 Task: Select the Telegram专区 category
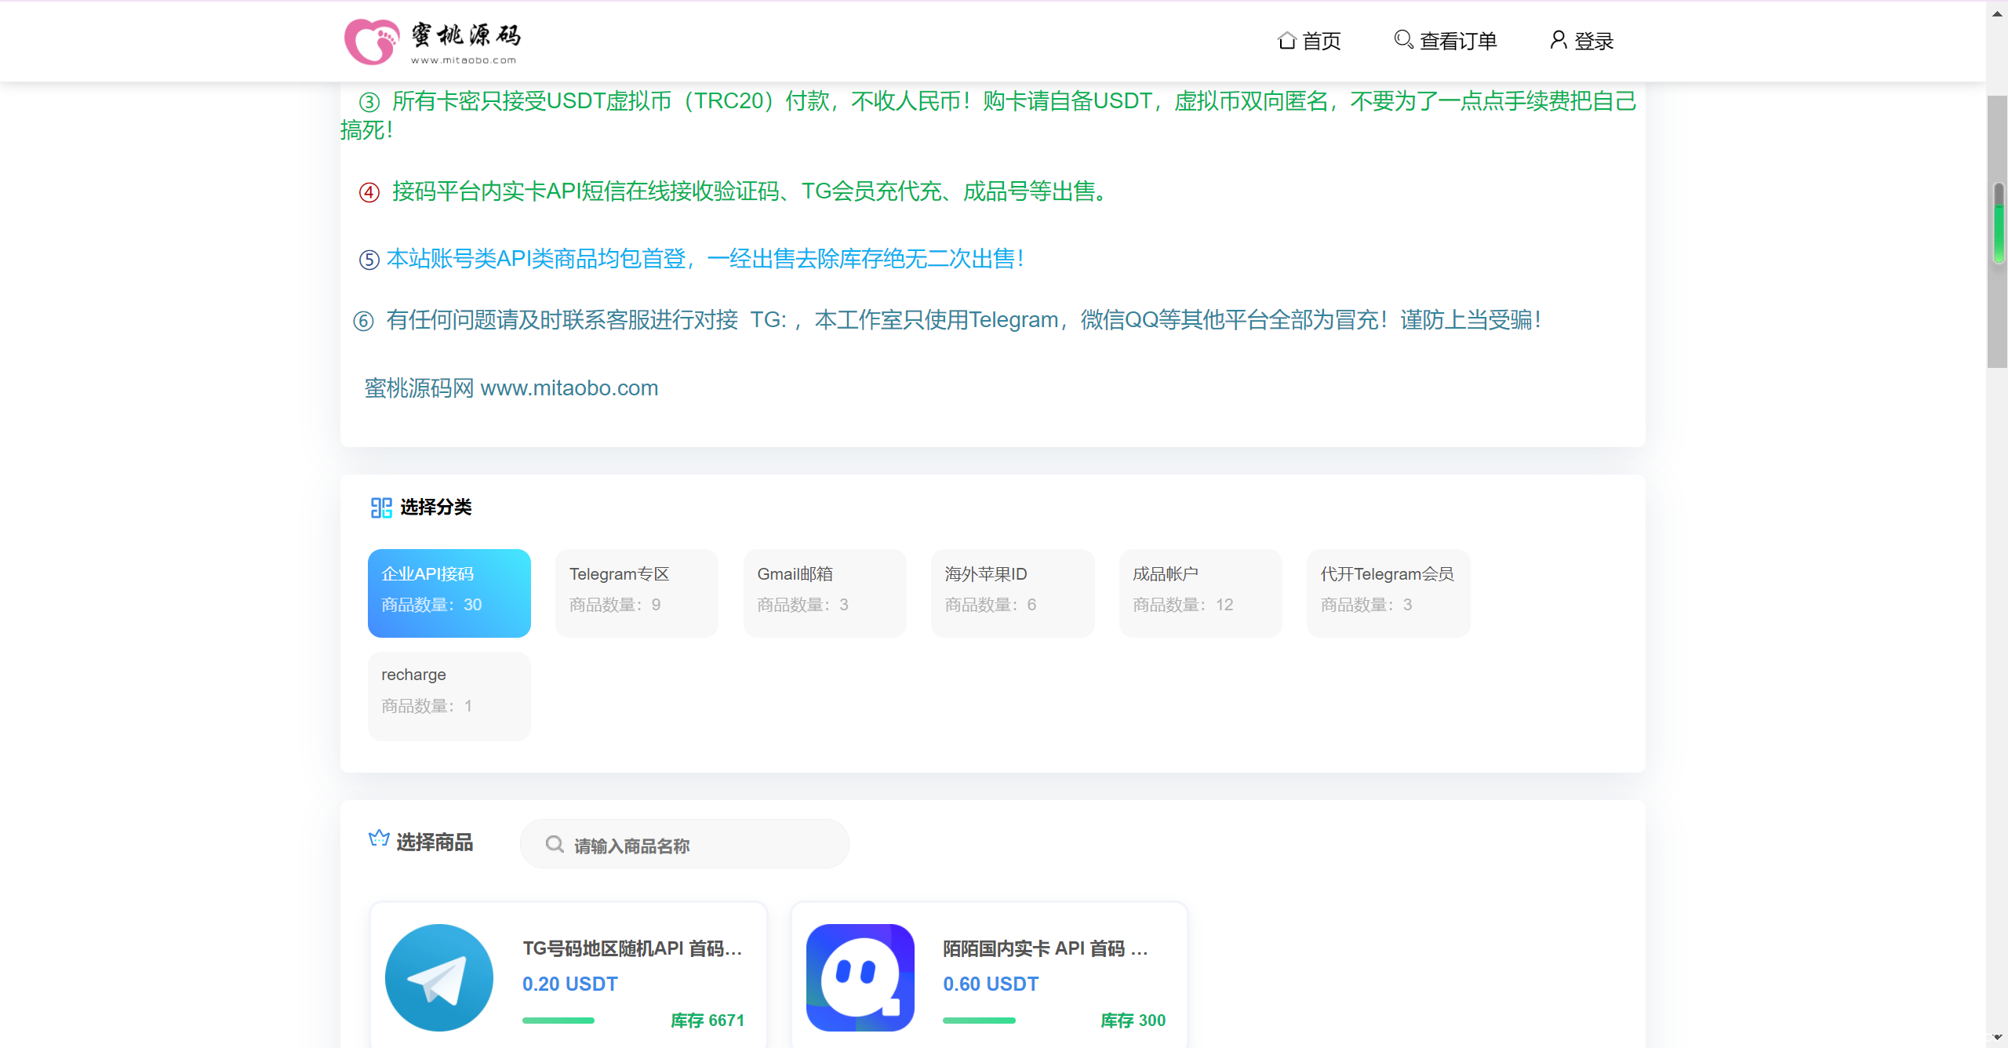636,593
